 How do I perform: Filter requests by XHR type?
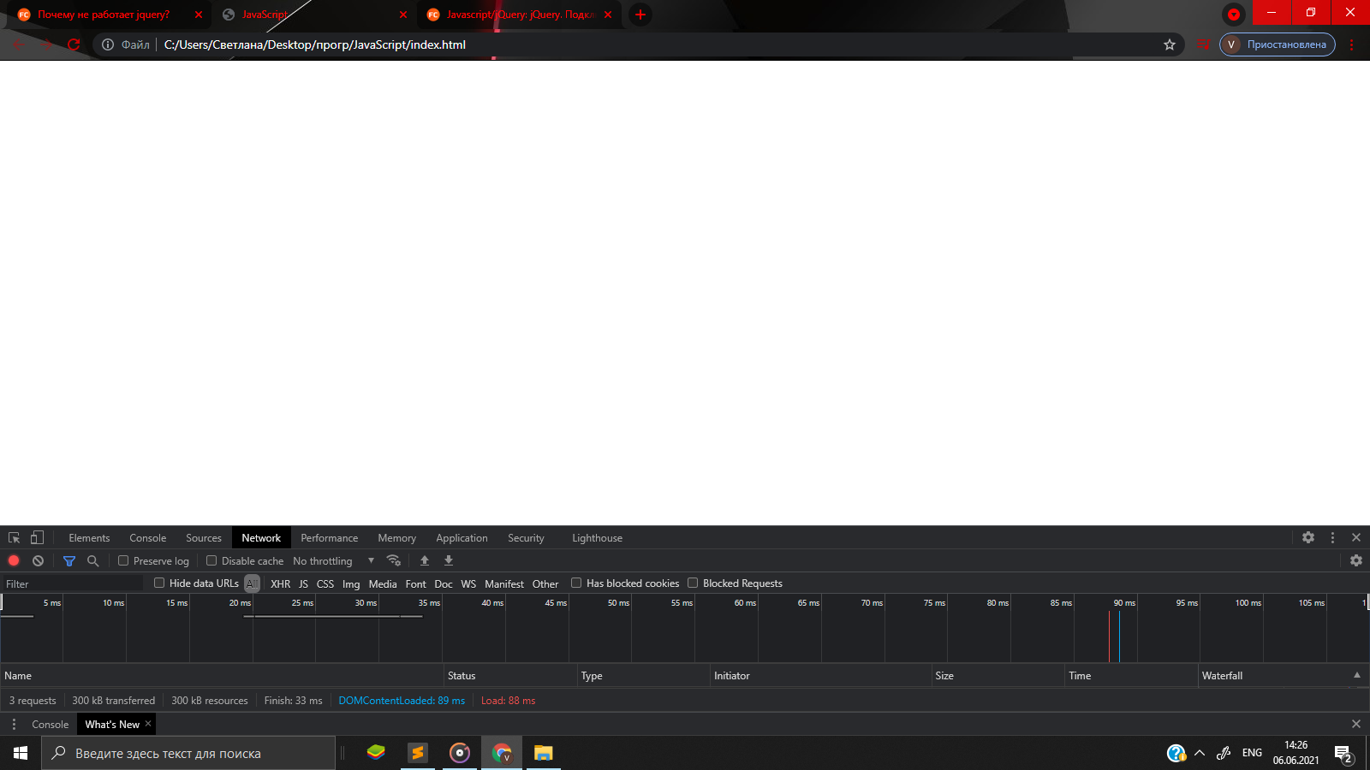281,584
